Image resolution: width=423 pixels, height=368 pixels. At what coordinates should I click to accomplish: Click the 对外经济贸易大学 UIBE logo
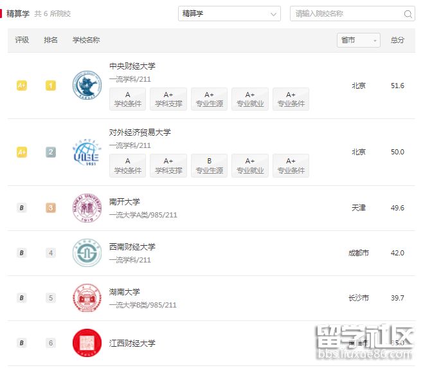coord(87,152)
